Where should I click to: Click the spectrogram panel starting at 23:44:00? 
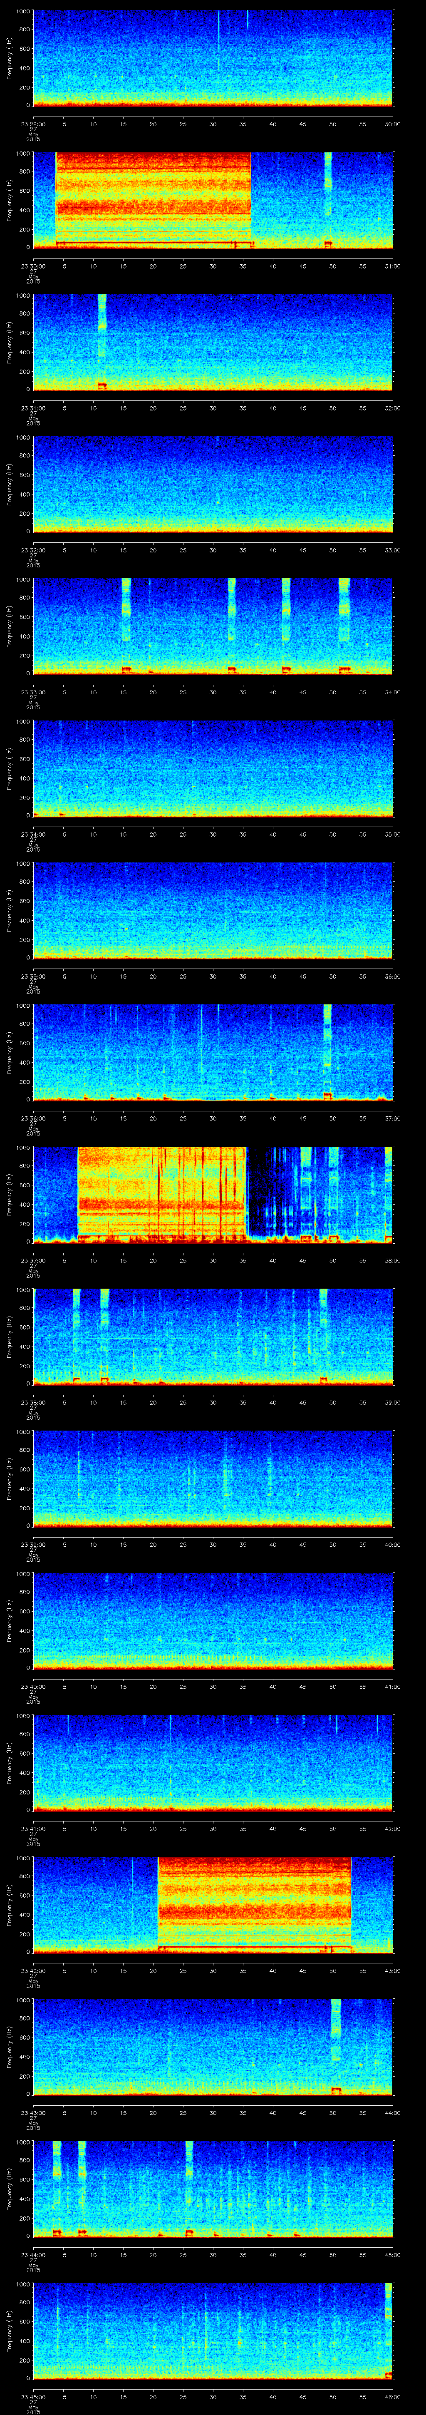pos(213,2189)
